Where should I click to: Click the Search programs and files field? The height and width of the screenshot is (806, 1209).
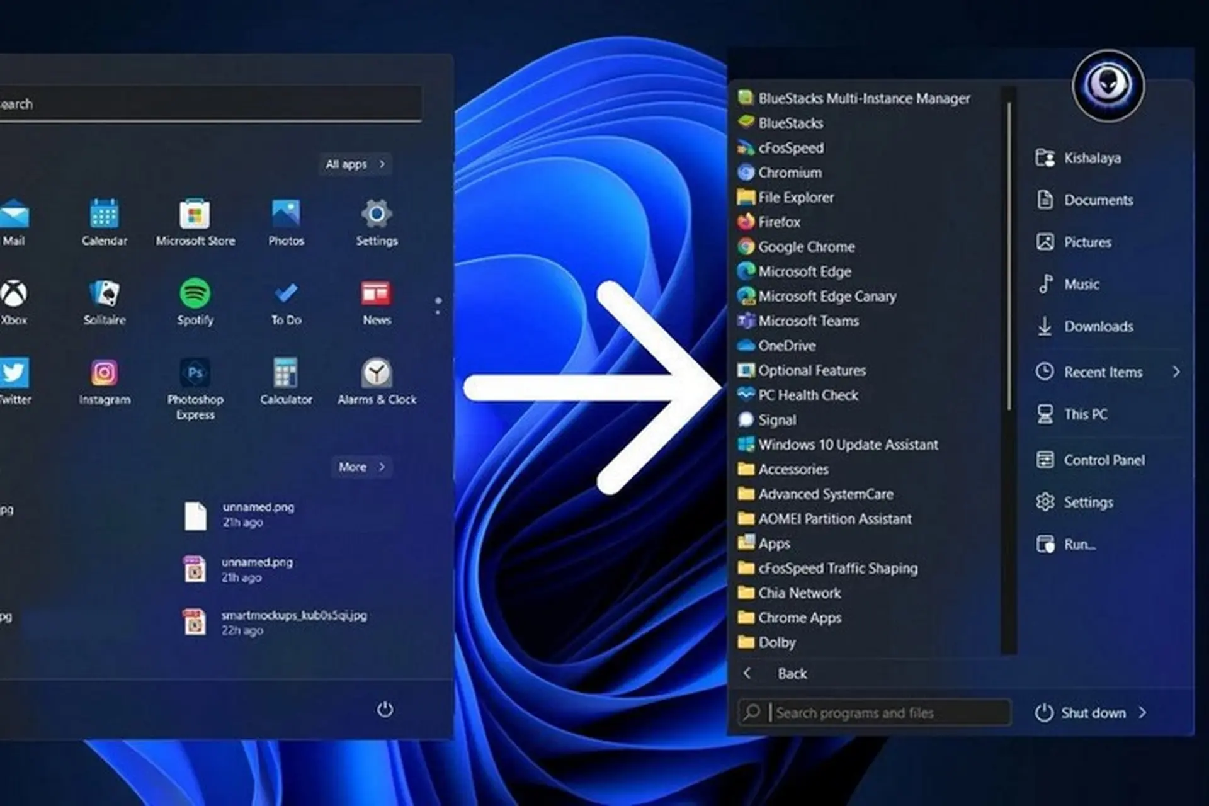click(875, 713)
